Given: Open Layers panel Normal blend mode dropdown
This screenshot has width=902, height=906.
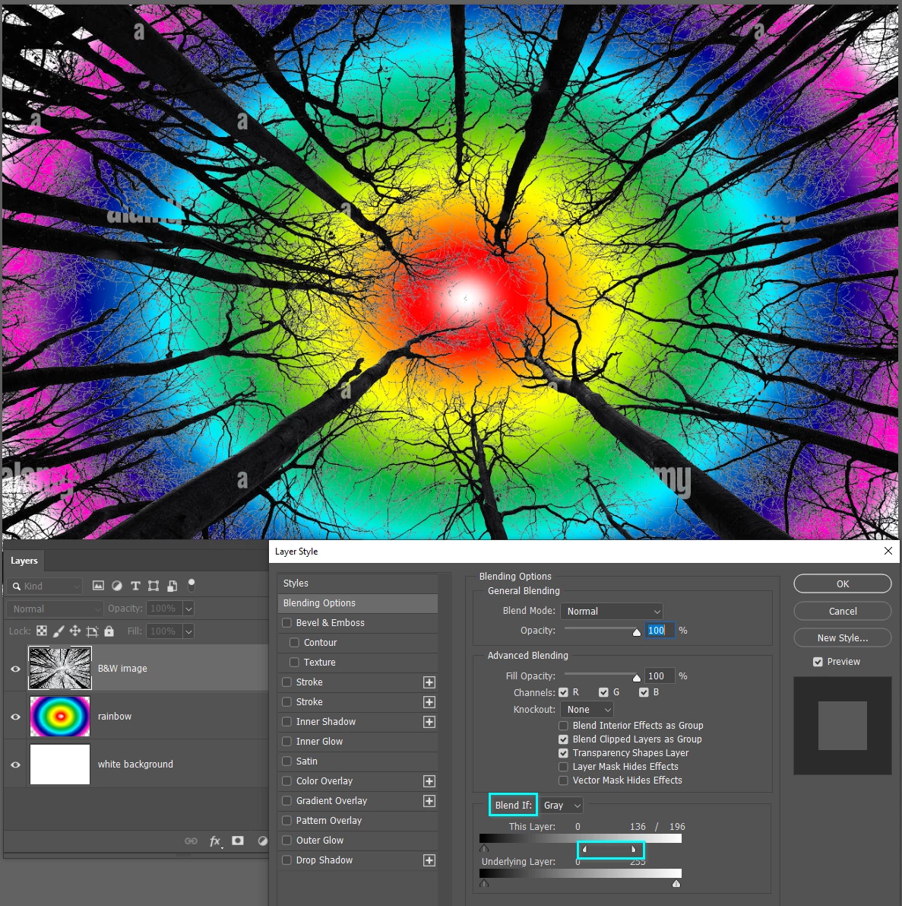Looking at the screenshot, I should pyautogui.click(x=55, y=609).
